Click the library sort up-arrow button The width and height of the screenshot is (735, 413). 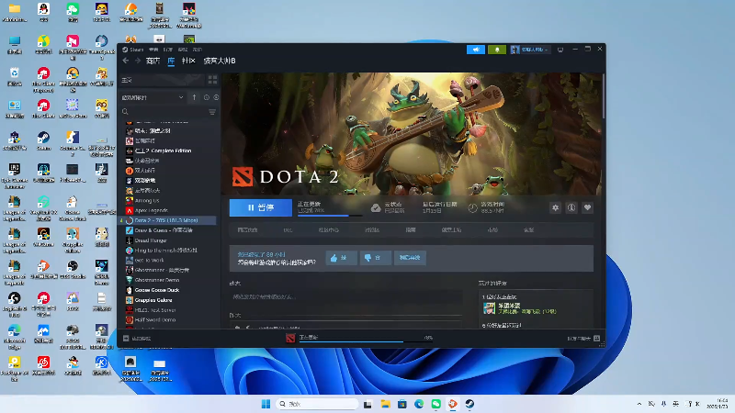point(194,97)
